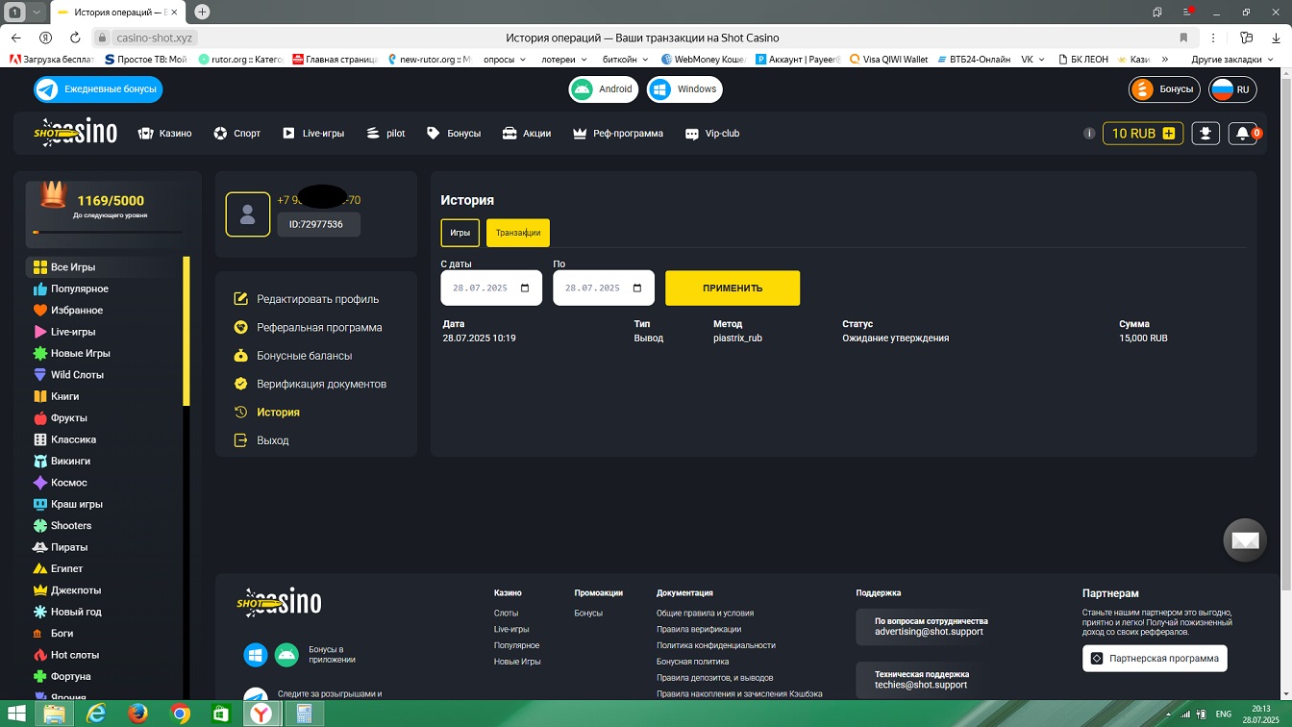Open the 'С даты' calendar picker

click(x=525, y=288)
